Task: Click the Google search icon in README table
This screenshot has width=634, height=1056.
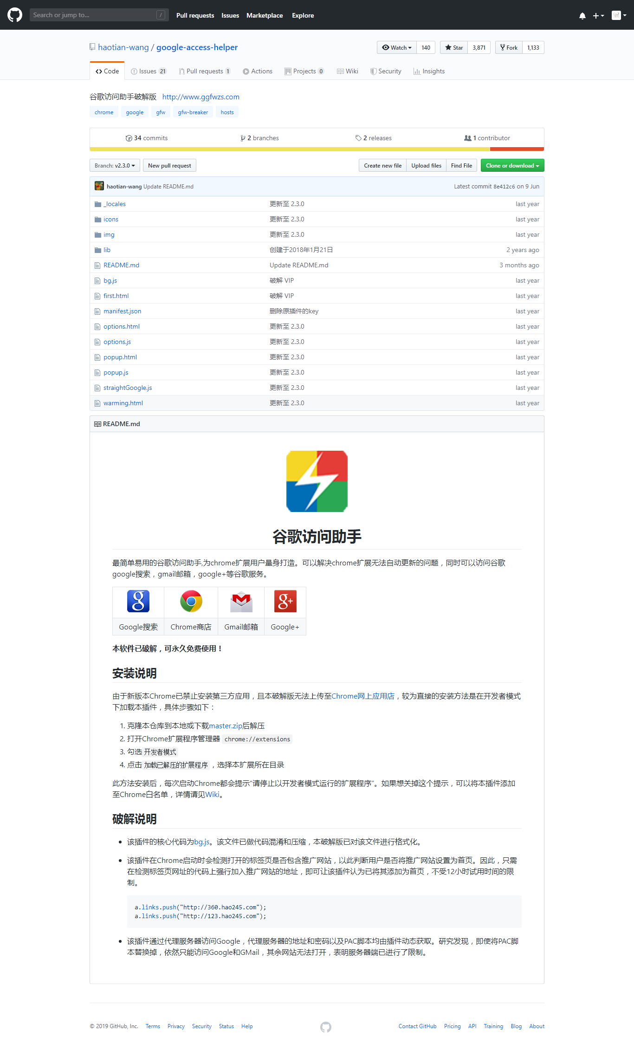Action: [138, 601]
